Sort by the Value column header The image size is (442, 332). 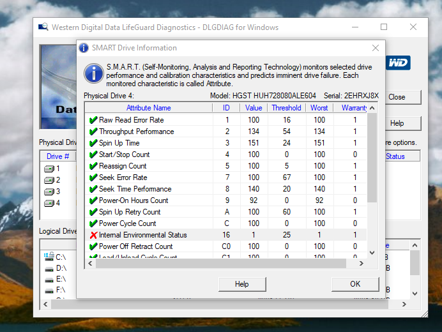click(254, 108)
